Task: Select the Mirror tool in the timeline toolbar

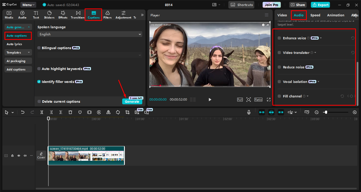Action: point(108,112)
